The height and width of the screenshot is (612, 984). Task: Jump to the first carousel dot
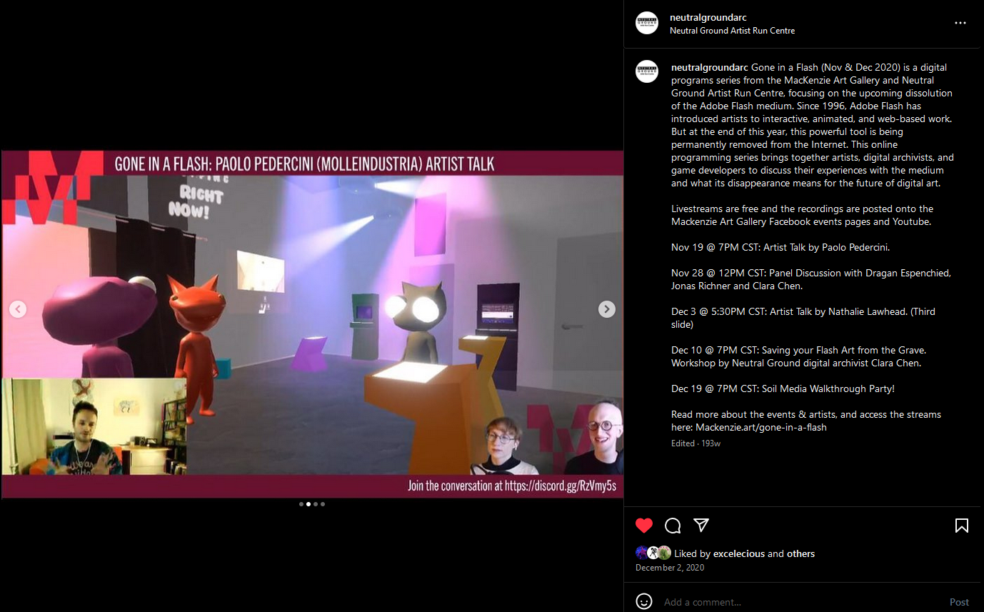pos(301,504)
